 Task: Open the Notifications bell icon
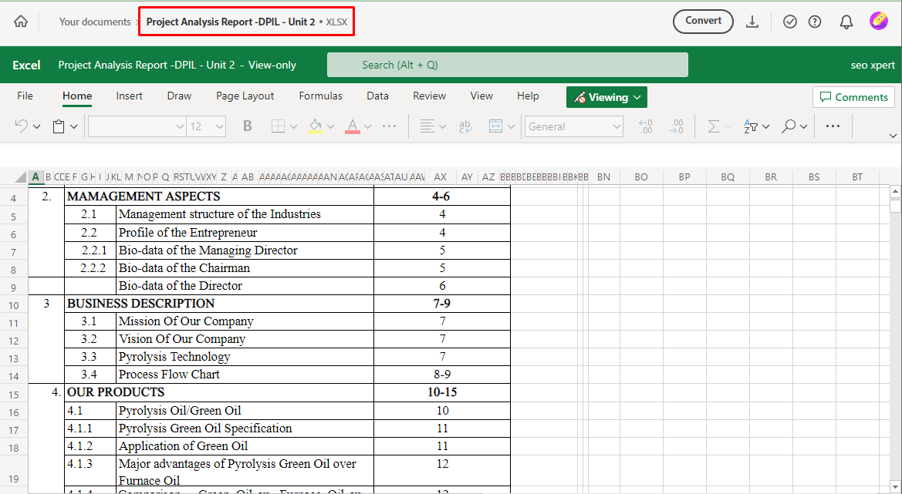coord(846,22)
